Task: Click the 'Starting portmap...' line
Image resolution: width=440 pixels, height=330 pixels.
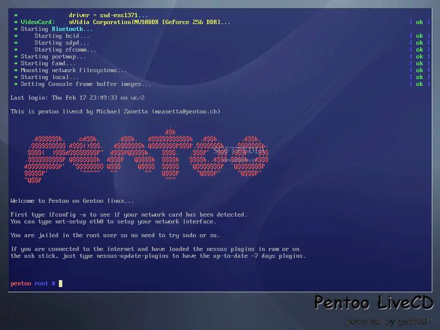Action: 53,56
